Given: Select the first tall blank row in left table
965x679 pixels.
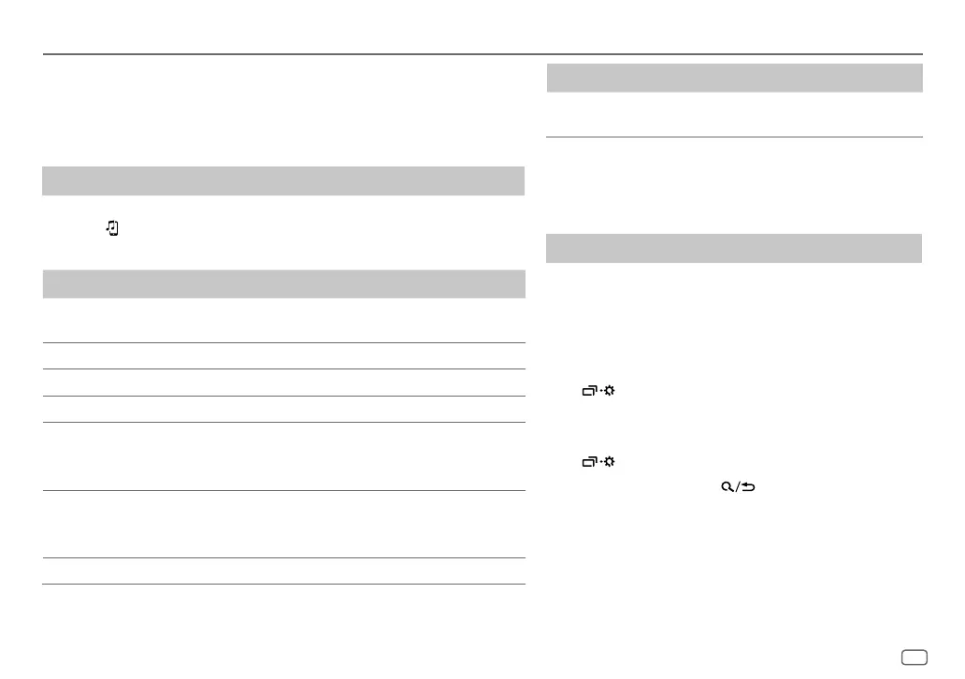Looking at the screenshot, I should pyautogui.click(x=283, y=456).
